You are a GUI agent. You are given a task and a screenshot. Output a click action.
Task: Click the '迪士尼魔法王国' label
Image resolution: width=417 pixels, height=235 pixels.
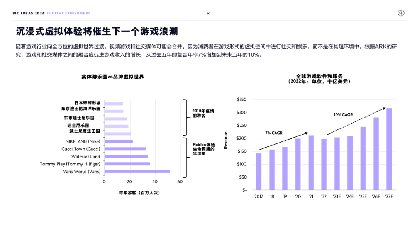point(85,131)
